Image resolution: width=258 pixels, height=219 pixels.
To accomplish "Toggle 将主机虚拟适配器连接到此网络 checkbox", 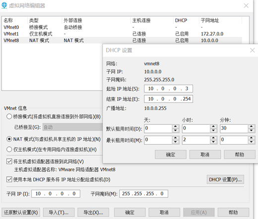I will pyautogui.click(x=9, y=161).
